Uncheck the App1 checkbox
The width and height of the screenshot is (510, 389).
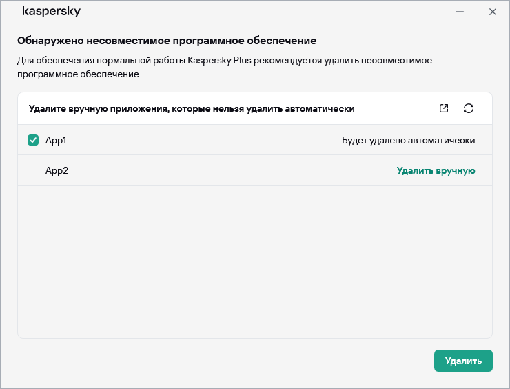[x=33, y=140]
